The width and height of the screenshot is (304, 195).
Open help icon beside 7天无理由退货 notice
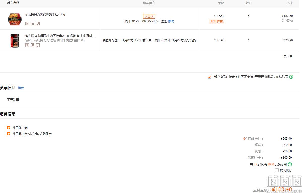pos(291,77)
